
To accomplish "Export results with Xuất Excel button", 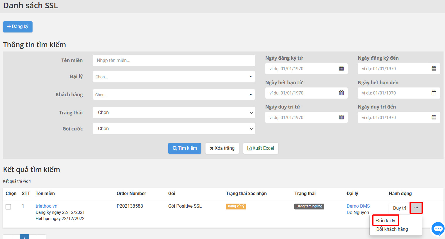I will (x=261, y=148).
